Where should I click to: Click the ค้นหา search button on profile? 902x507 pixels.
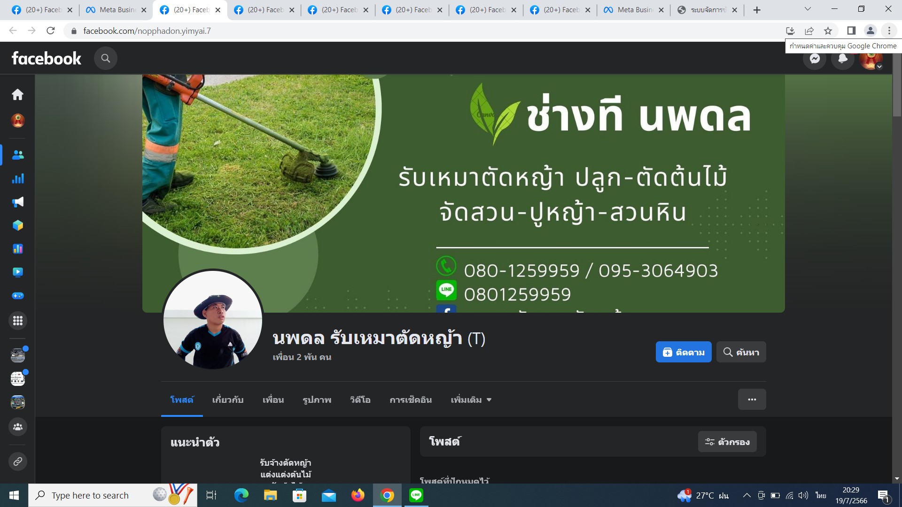coord(741,352)
